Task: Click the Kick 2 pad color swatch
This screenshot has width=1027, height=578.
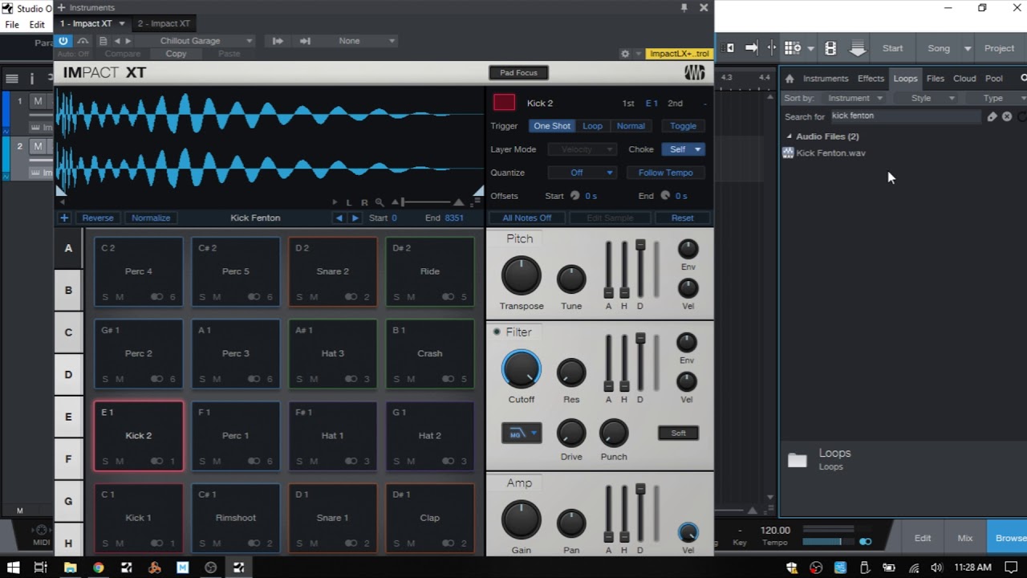Action: [x=504, y=103]
